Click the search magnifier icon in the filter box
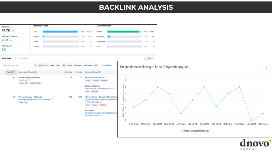This screenshot has height=153, width=272. 35,65
